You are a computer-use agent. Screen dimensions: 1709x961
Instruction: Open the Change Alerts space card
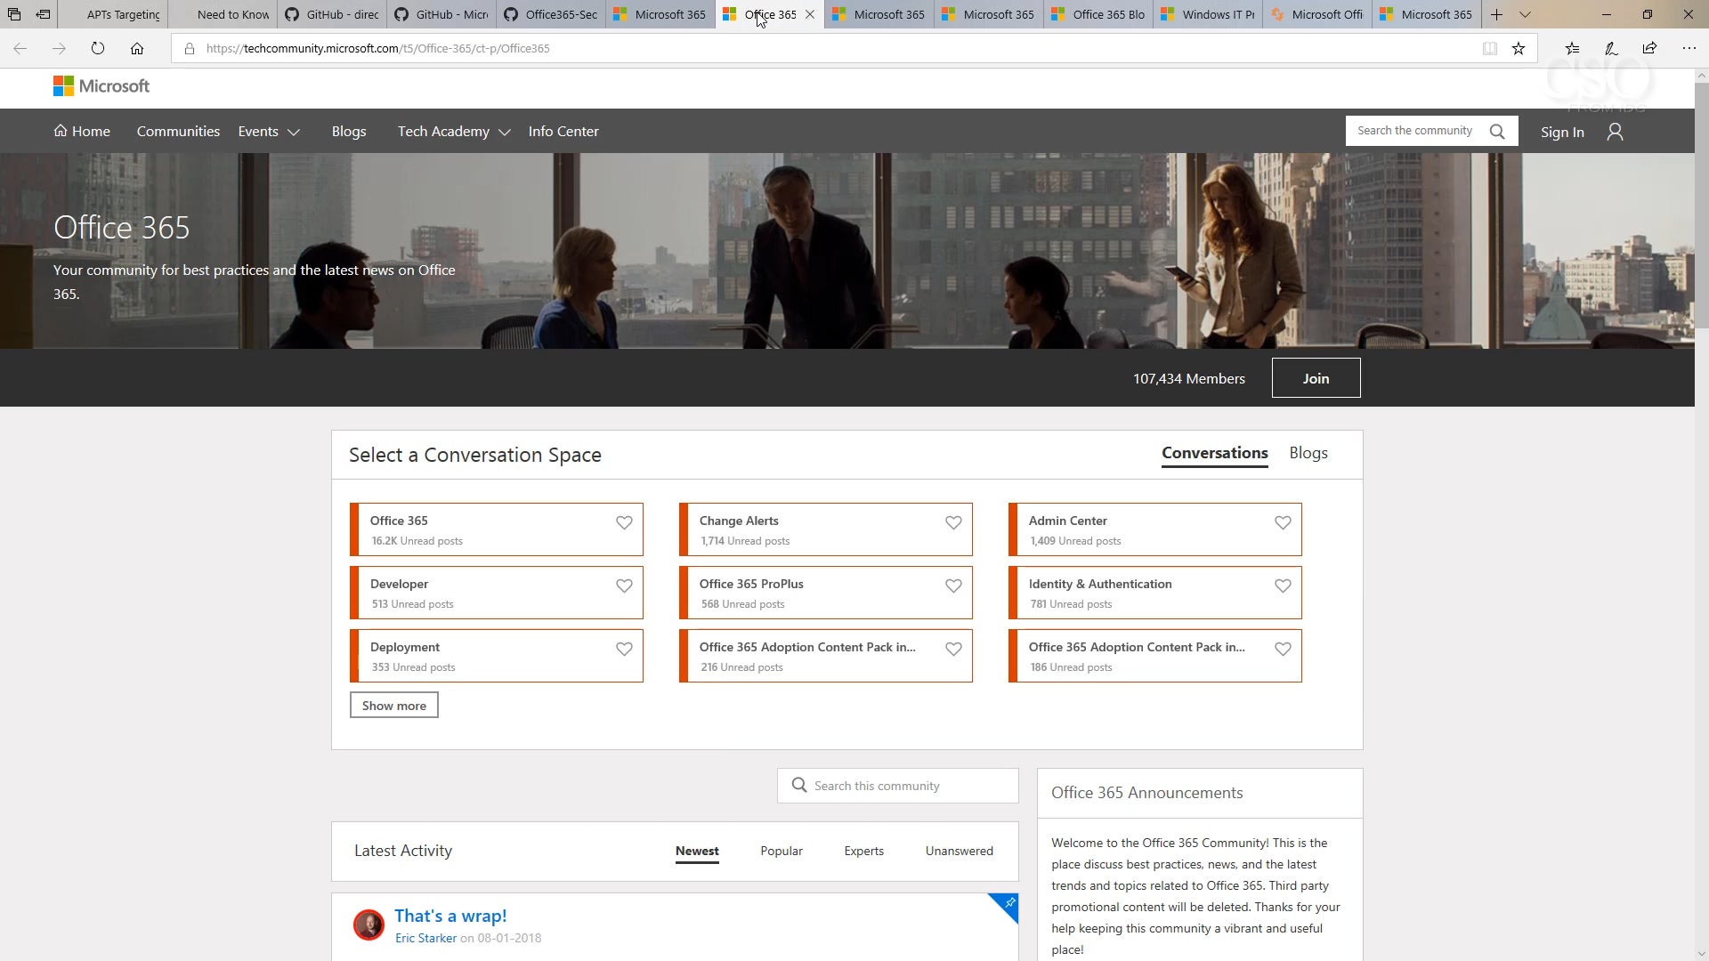click(826, 529)
